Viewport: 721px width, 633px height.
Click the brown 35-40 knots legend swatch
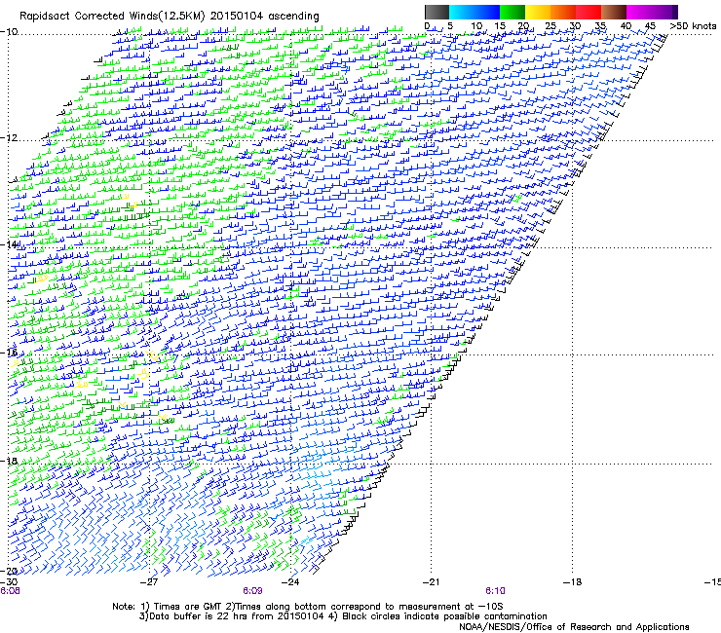pos(614,12)
